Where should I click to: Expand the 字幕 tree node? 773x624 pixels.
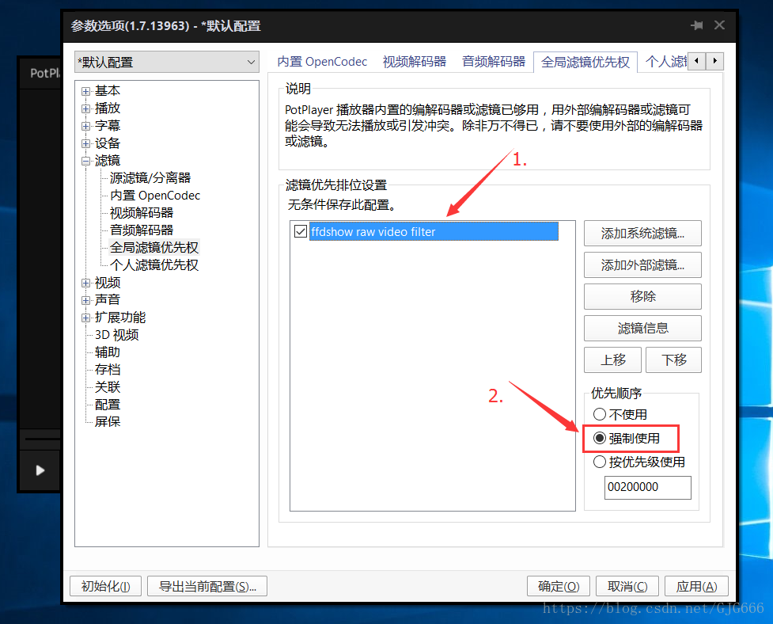click(86, 126)
